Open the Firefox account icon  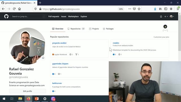171,9
